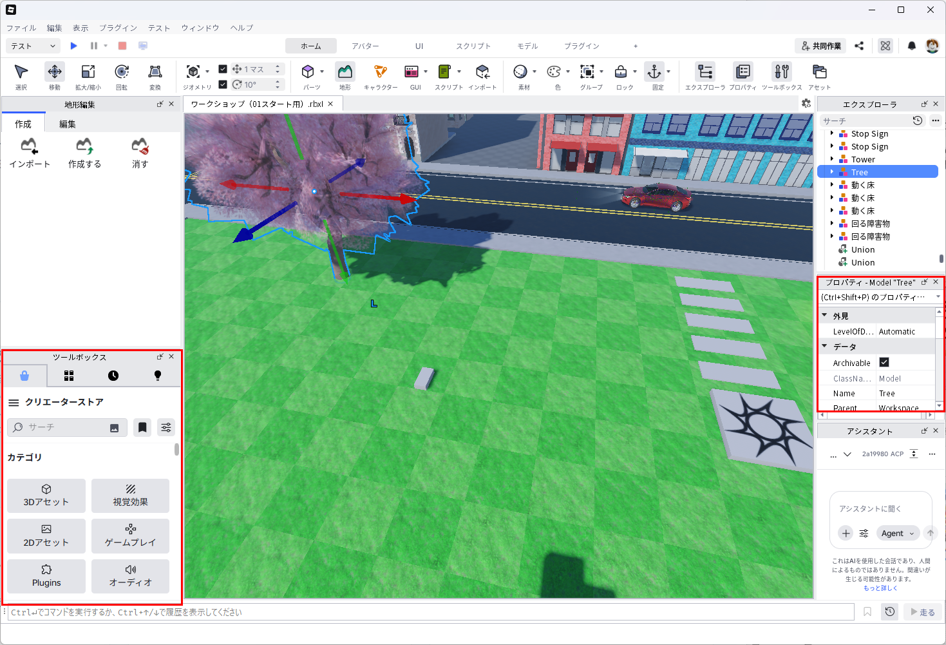Image resolution: width=946 pixels, height=645 pixels.
Task: Open notifications bell icon
Action: click(x=912, y=46)
